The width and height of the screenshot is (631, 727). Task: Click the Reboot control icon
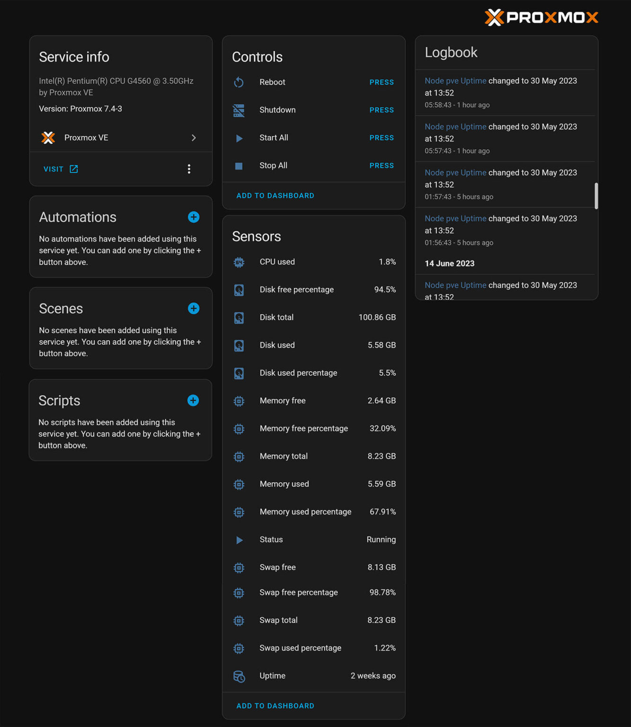[x=239, y=82]
